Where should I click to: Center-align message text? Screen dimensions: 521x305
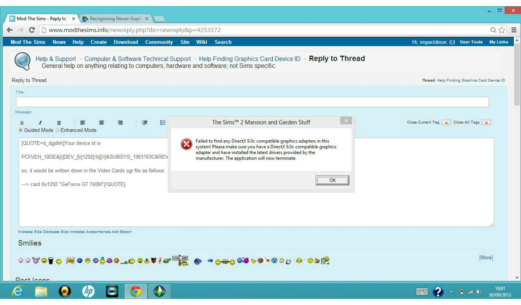tap(101, 122)
